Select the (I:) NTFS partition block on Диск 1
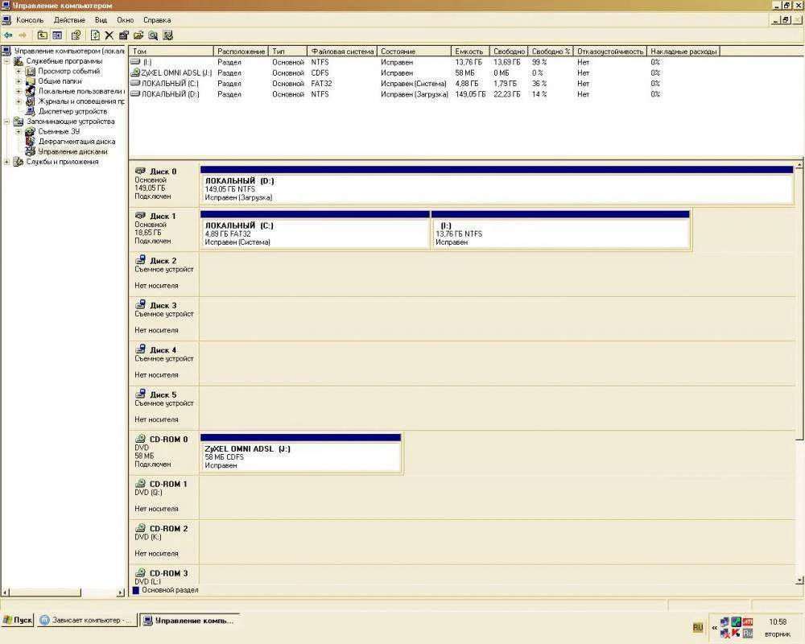The width and height of the screenshot is (805, 644). coord(560,229)
